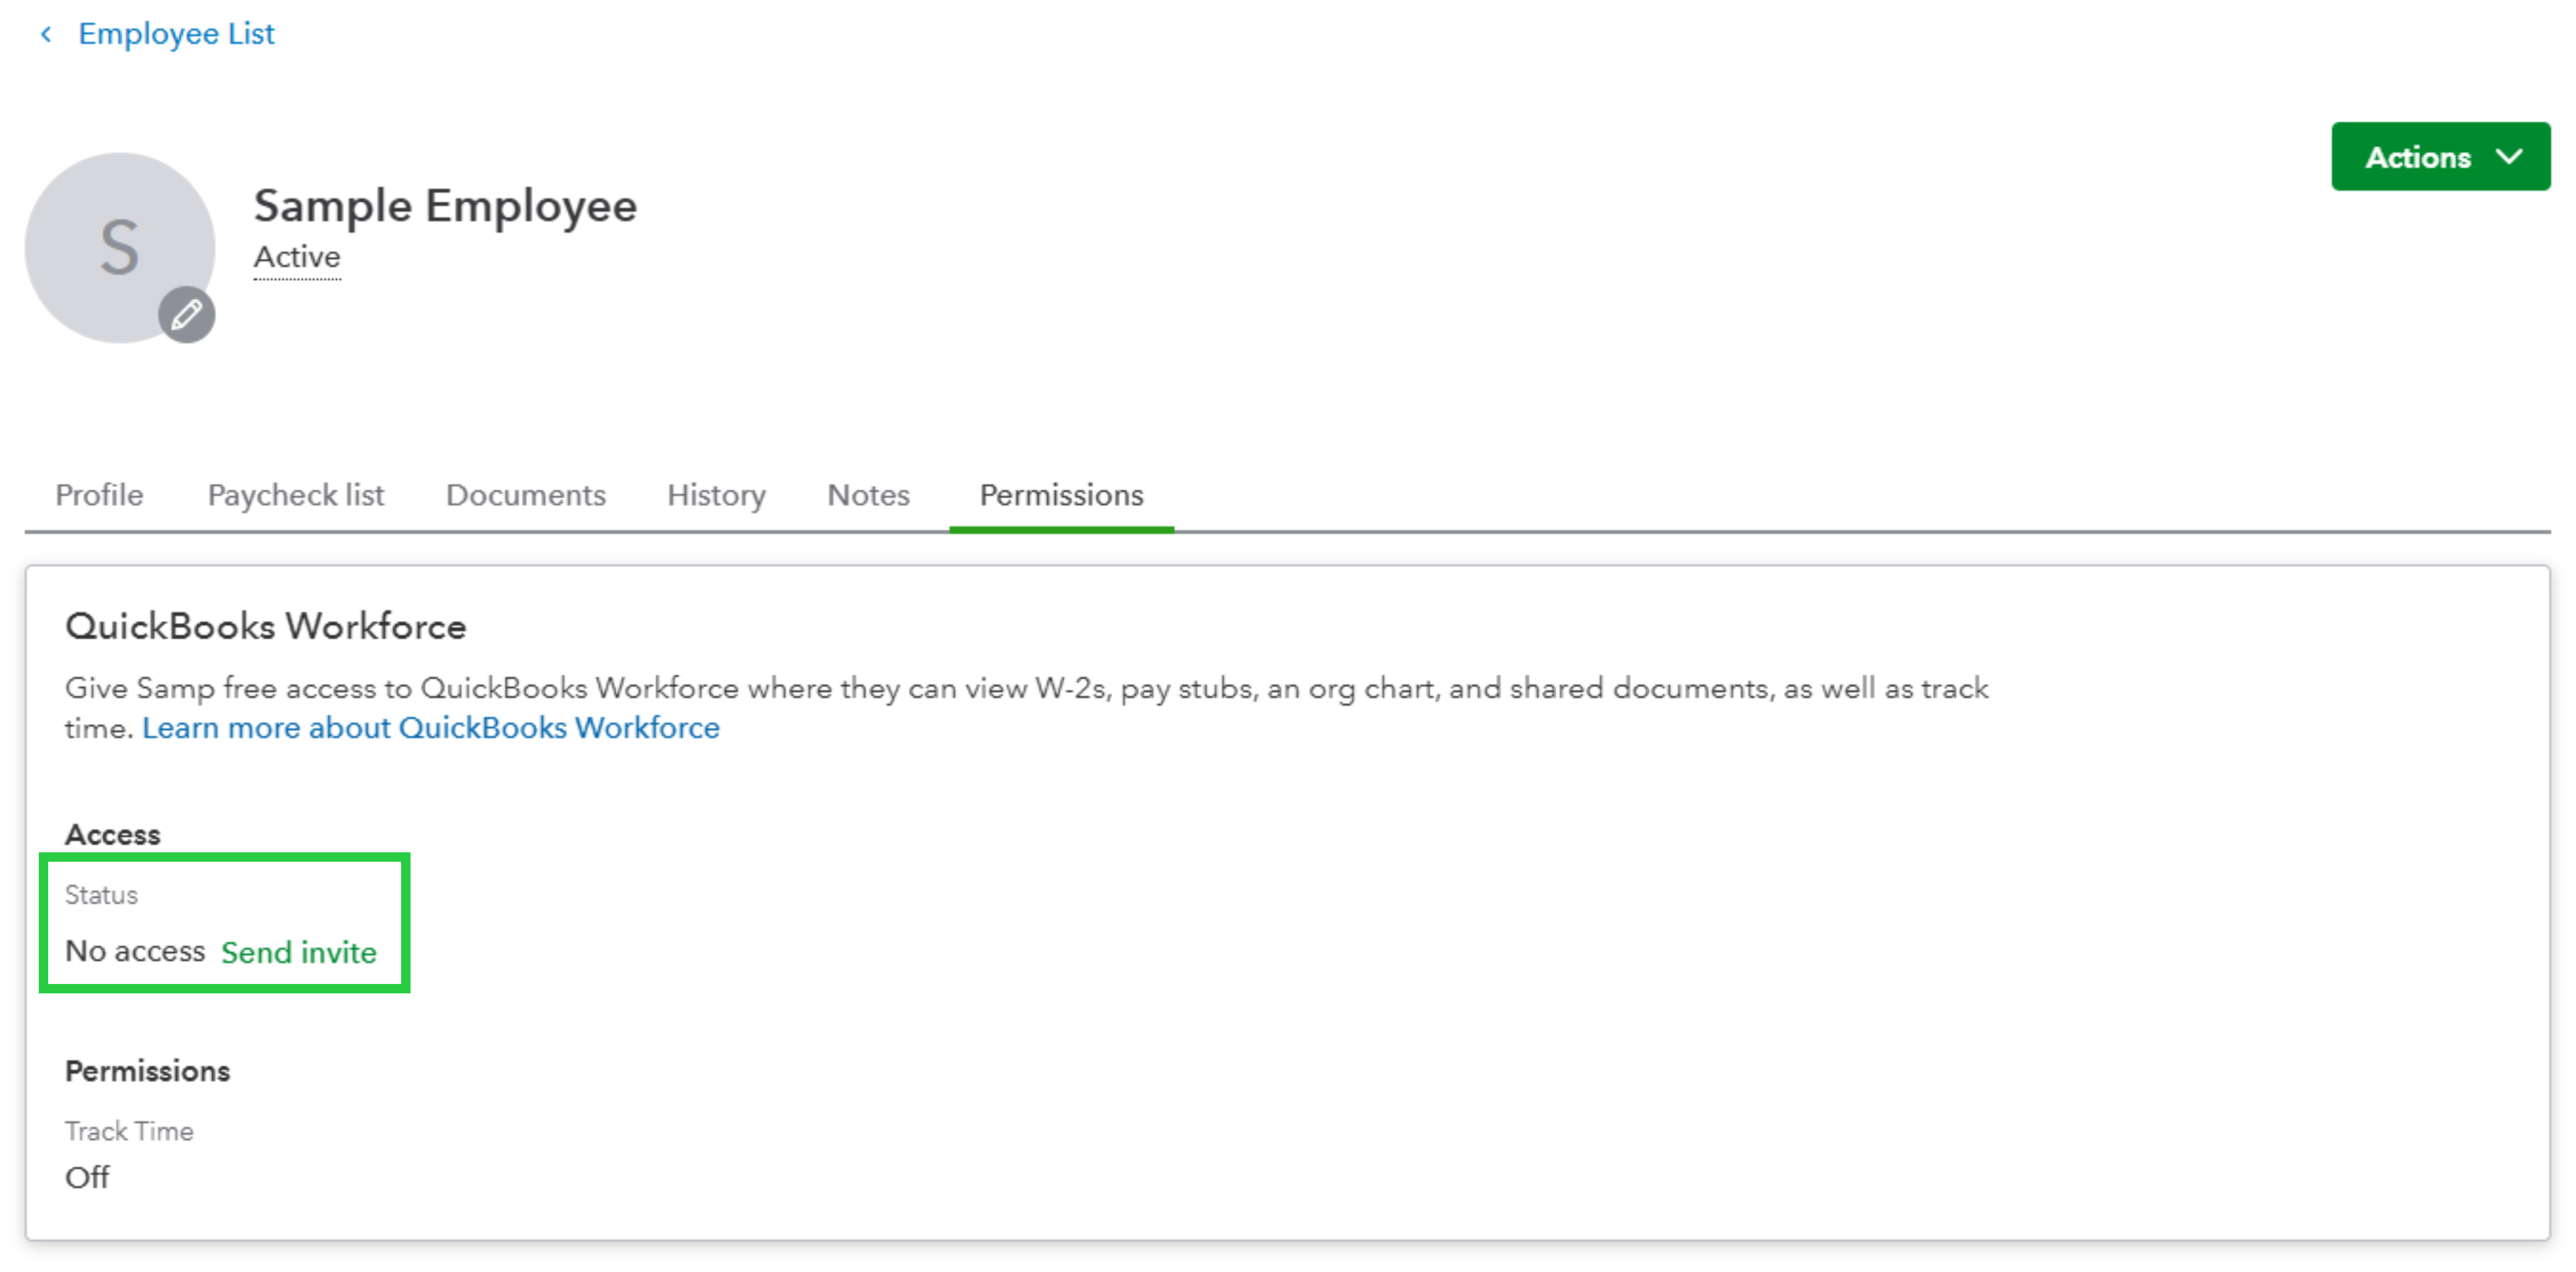Click the Sample Employee name heading
The image size is (2576, 1272).
445,207
